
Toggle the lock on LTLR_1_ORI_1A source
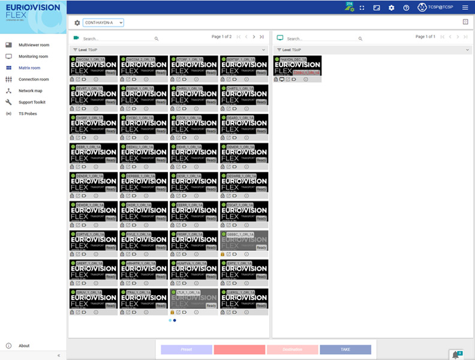tap(173, 312)
